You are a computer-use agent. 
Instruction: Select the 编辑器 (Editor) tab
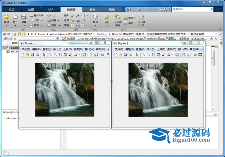(71, 10)
